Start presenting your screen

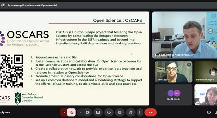pyautogui.click(x=98, y=113)
